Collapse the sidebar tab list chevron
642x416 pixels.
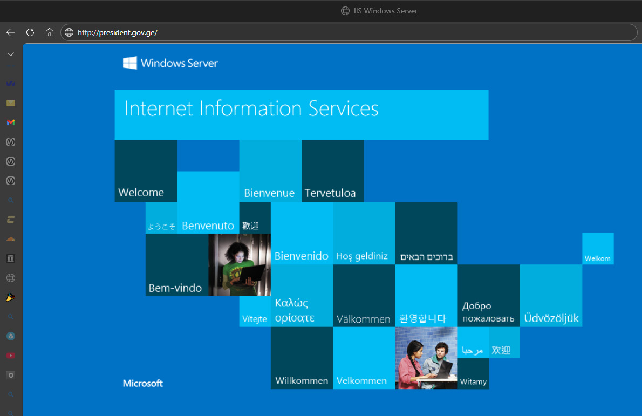[x=11, y=54]
